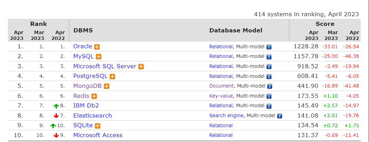Screen dimensions: 369x142
Task: Click the Key-value database model link
Action: [x=221, y=96]
